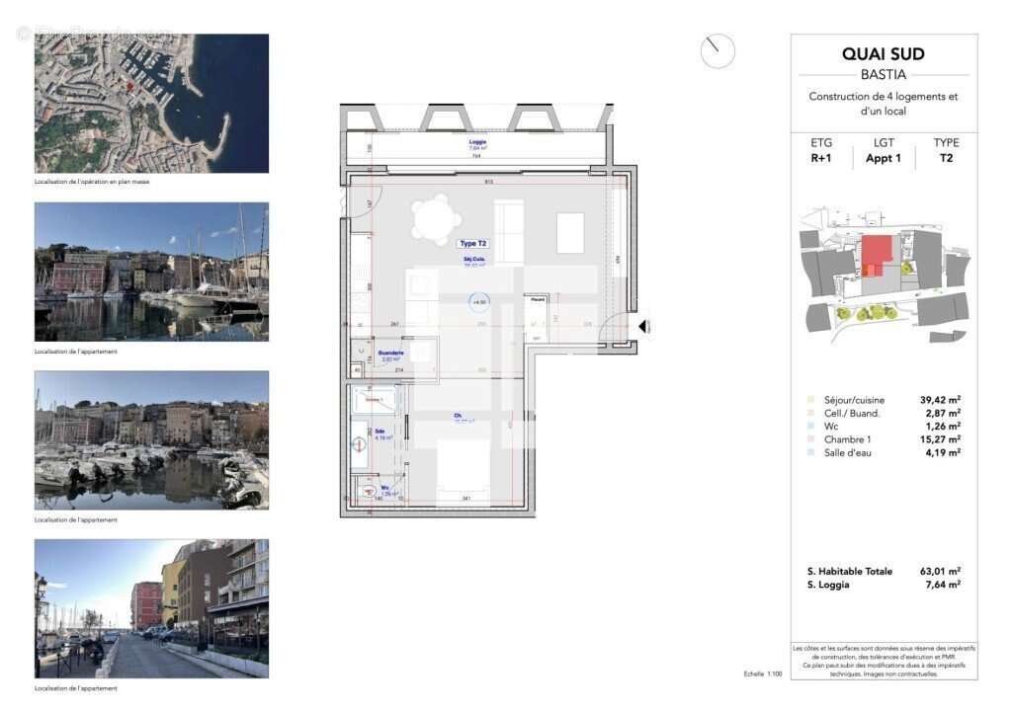Select the washing machine symbol in the Buanderie
This screenshot has width=1012, height=714.
(361, 349)
